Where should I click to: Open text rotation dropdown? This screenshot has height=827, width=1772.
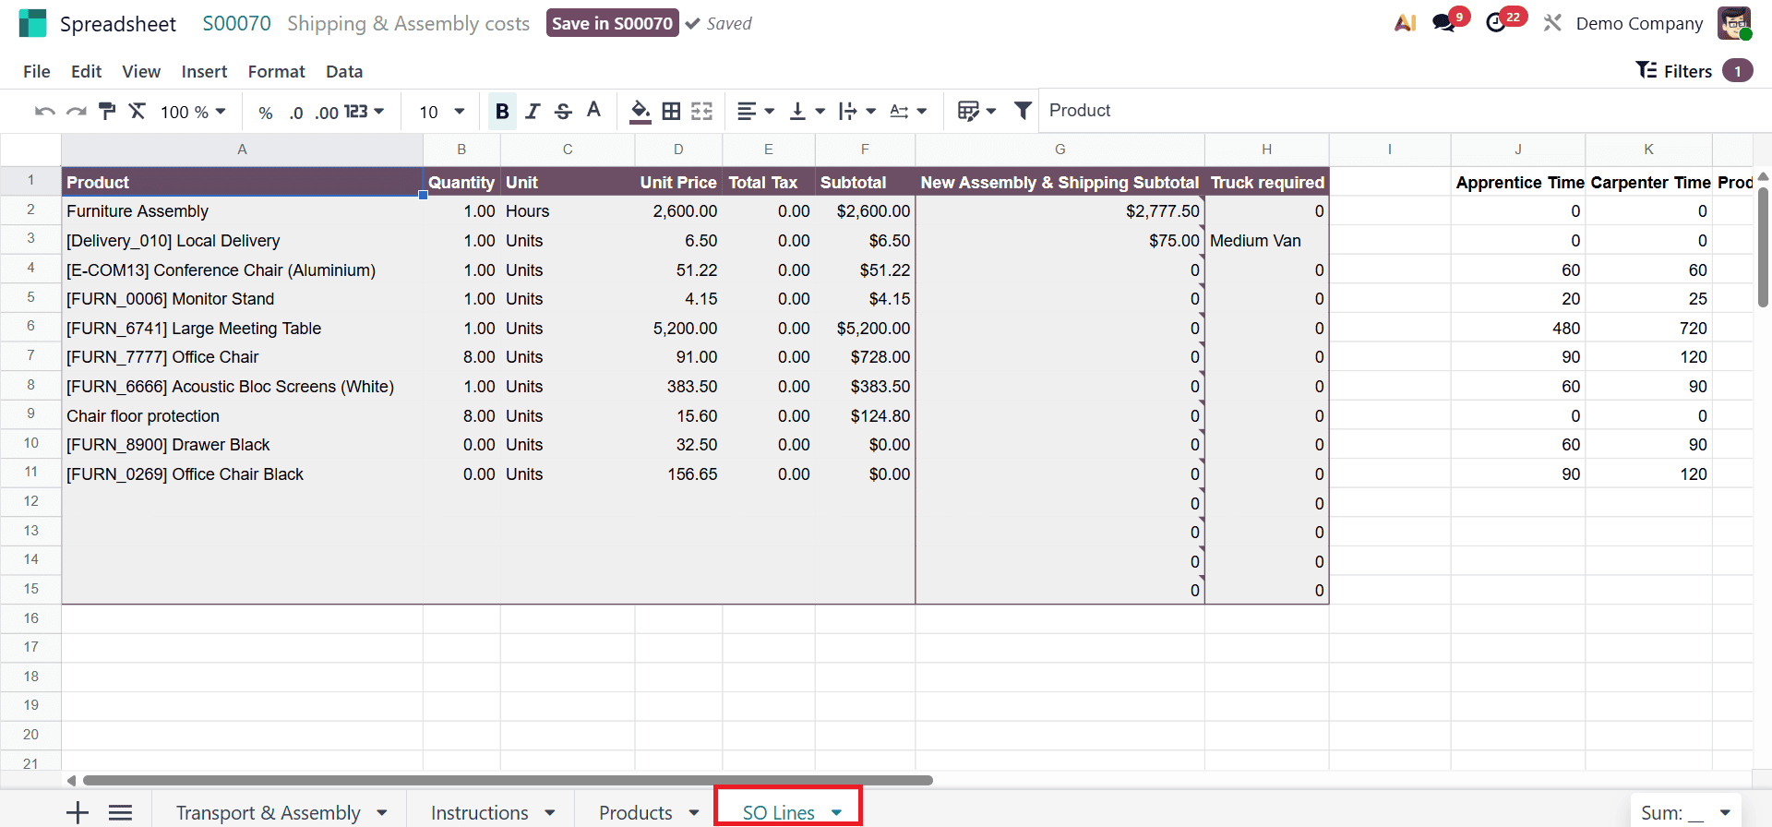[908, 112]
